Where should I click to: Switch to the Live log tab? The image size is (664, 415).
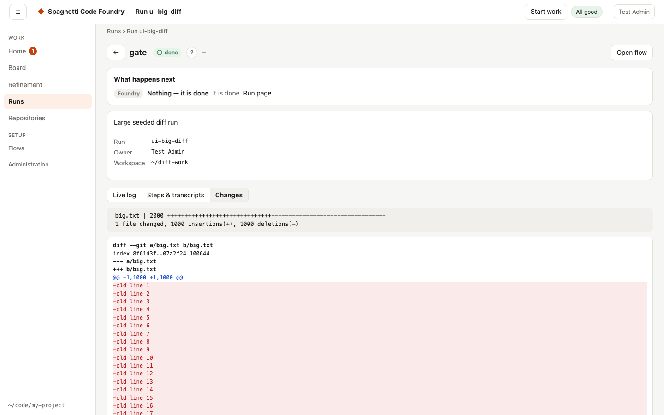pos(125,195)
